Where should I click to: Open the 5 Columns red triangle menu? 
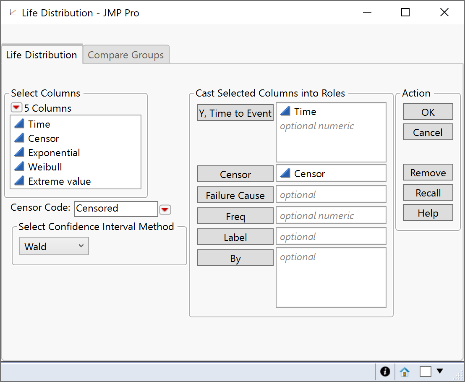[16, 107]
